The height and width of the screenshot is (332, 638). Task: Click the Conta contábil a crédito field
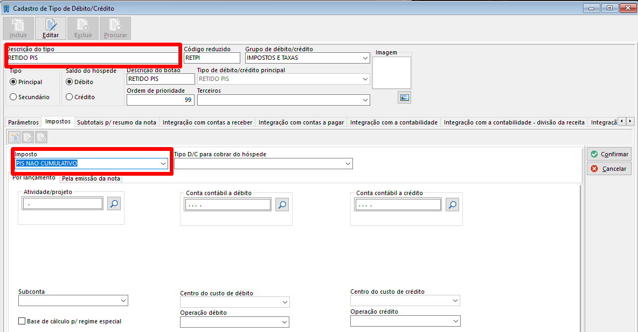coord(398,205)
